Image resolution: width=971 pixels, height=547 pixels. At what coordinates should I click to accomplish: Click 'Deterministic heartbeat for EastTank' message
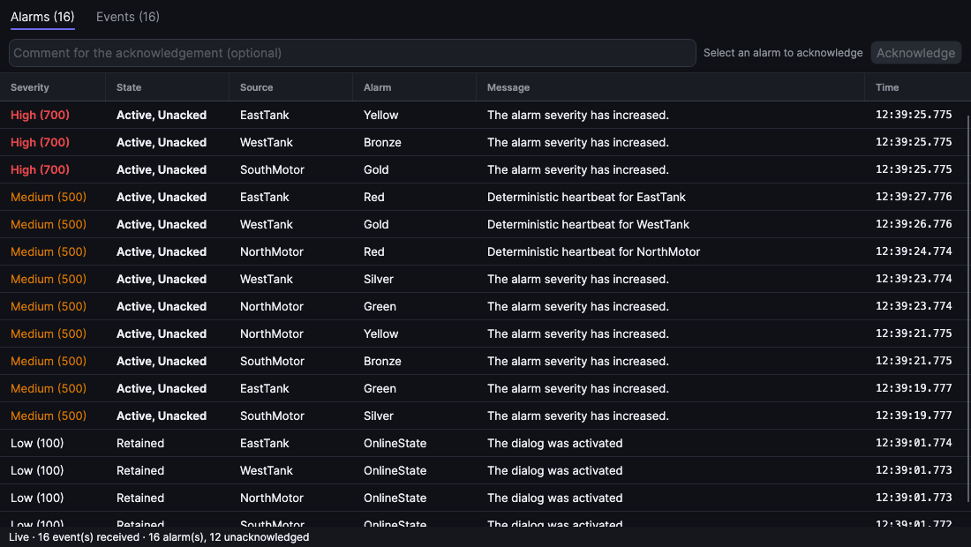point(586,197)
